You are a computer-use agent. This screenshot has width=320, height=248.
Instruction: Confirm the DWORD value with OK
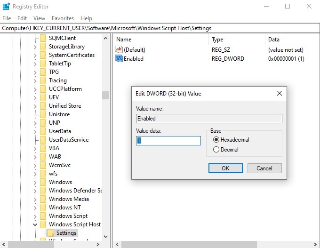(x=225, y=168)
